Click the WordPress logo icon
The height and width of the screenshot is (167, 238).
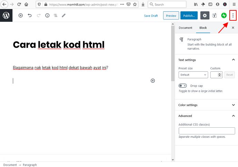click(x=6, y=15)
